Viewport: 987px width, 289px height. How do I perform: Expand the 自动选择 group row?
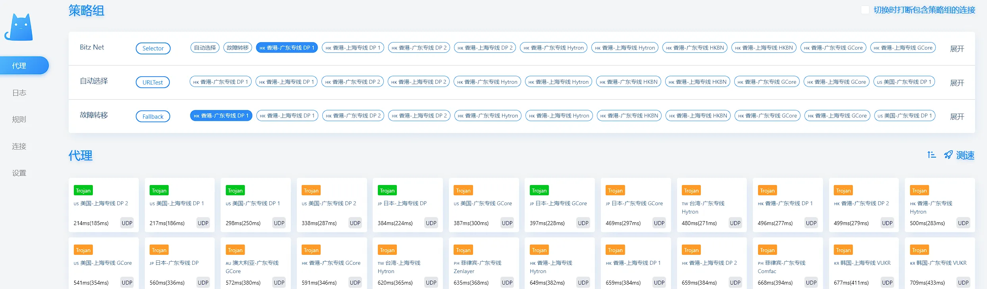(x=957, y=83)
